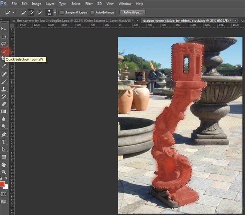The width and height of the screenshot is (245, 215).
Task: Enable Sample All Layers checkbox
Action: (x=62, y=12)
